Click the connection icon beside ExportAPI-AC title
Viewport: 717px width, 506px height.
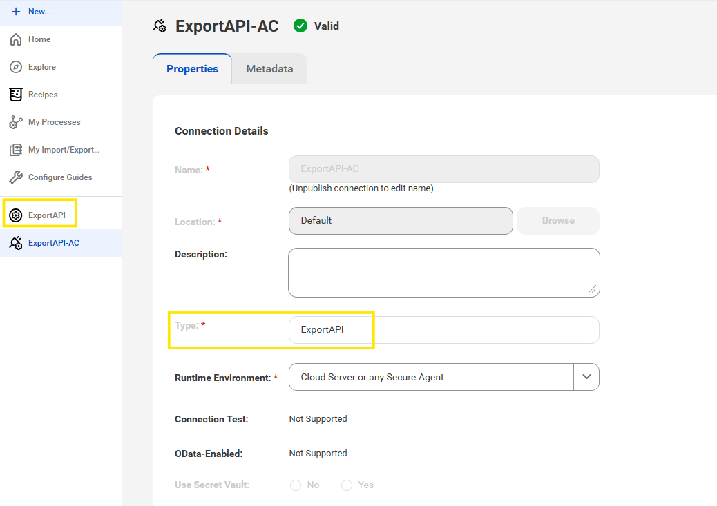[160, 26]
